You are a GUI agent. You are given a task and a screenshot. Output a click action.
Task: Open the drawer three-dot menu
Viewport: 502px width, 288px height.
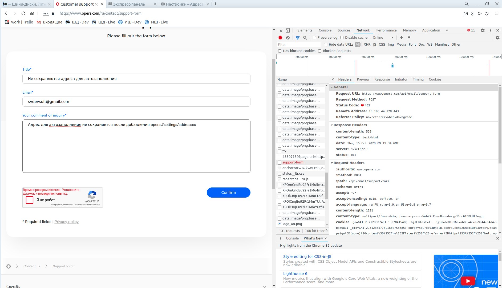pyautogui.click(x=280, y=238)
